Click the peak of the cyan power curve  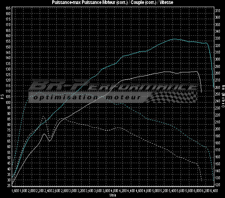174,39
